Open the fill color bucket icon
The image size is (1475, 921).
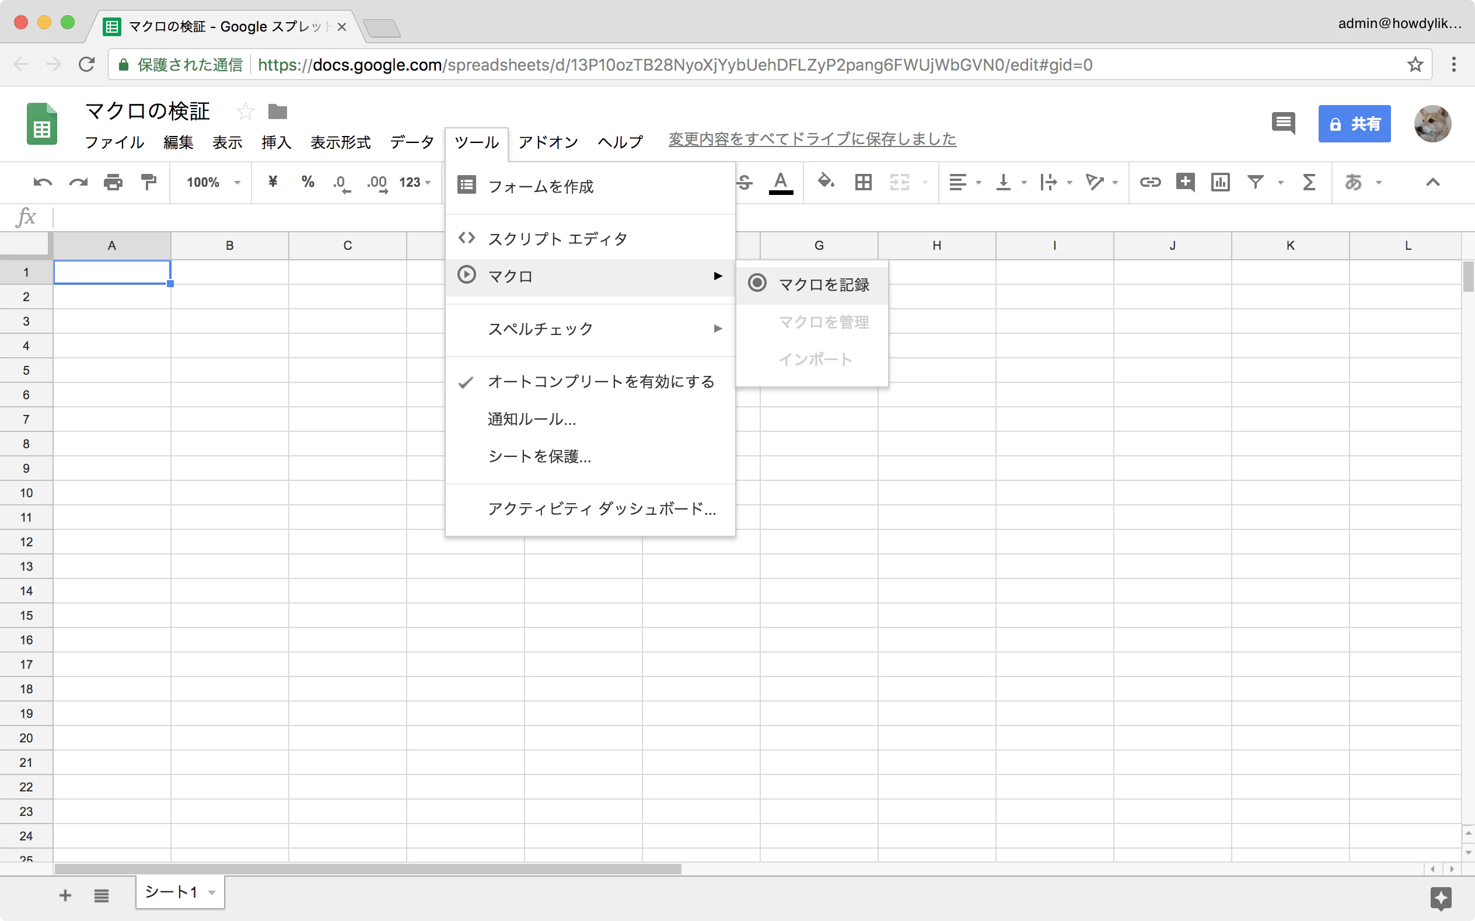826,182
